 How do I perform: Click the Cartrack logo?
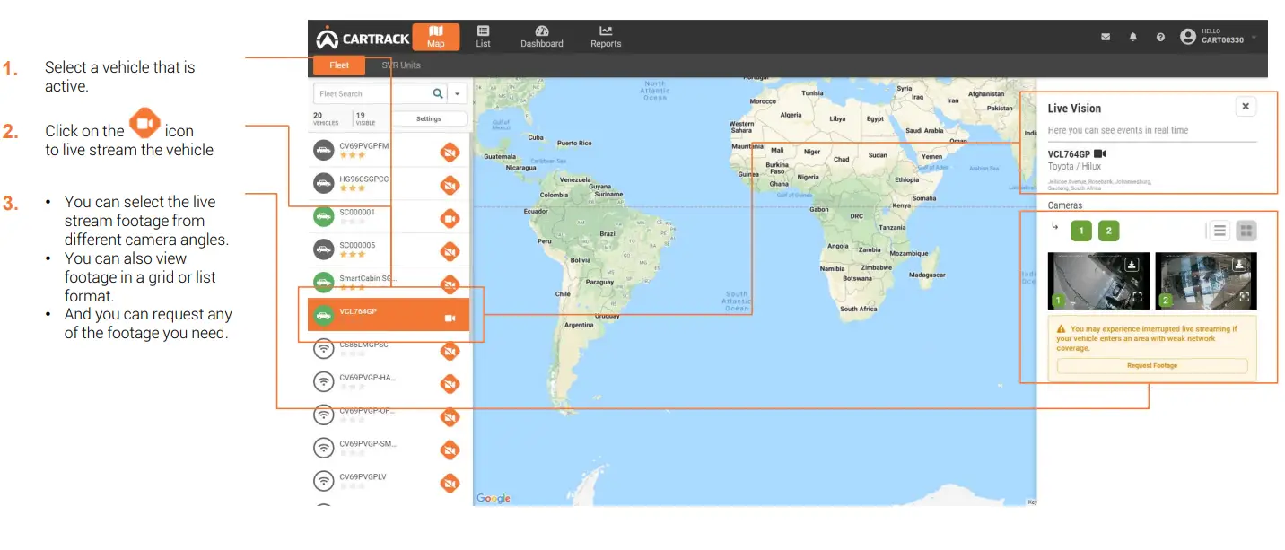point(363,38)
